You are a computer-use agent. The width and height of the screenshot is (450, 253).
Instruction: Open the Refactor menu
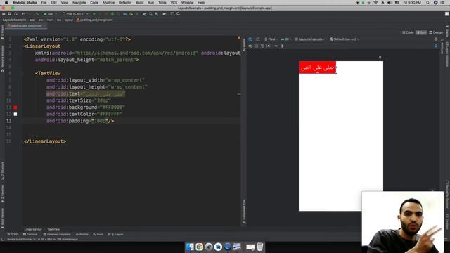coord(125,3)
